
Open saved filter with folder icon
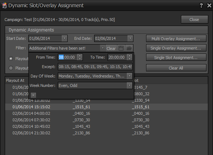click(129, 48)
